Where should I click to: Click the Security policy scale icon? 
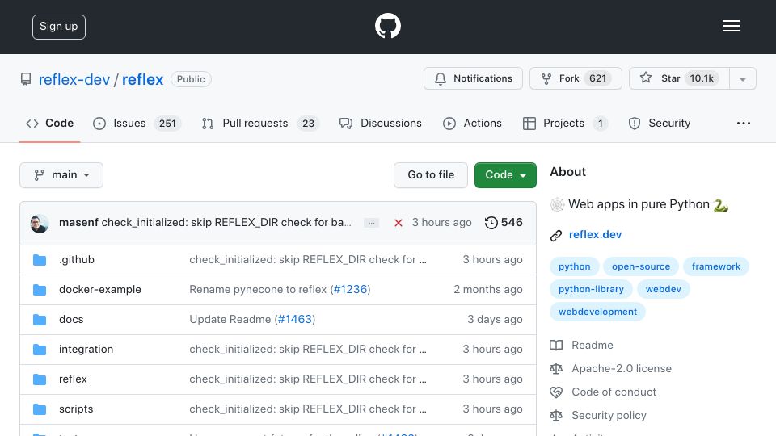(556, 416)
